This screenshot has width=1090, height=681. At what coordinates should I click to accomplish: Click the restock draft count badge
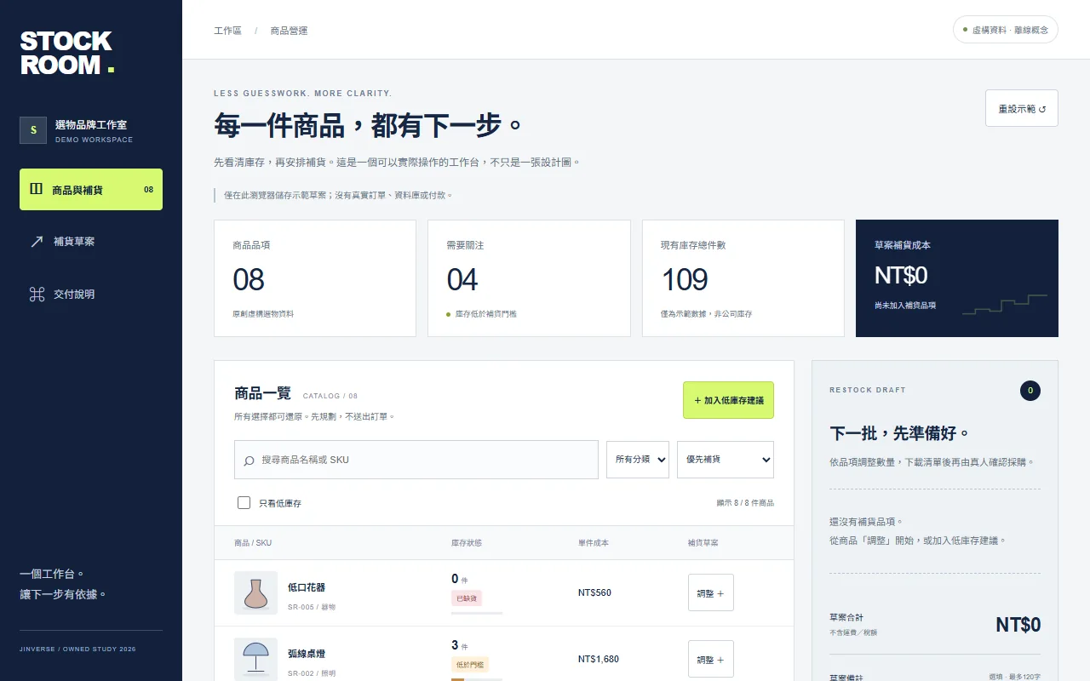coord(1030,391)
